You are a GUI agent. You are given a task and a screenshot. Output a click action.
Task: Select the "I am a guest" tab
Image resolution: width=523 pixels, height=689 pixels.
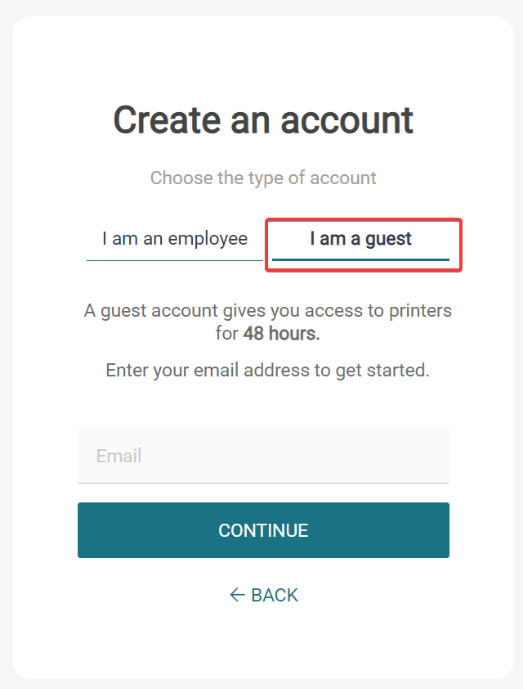pos(360,239)
